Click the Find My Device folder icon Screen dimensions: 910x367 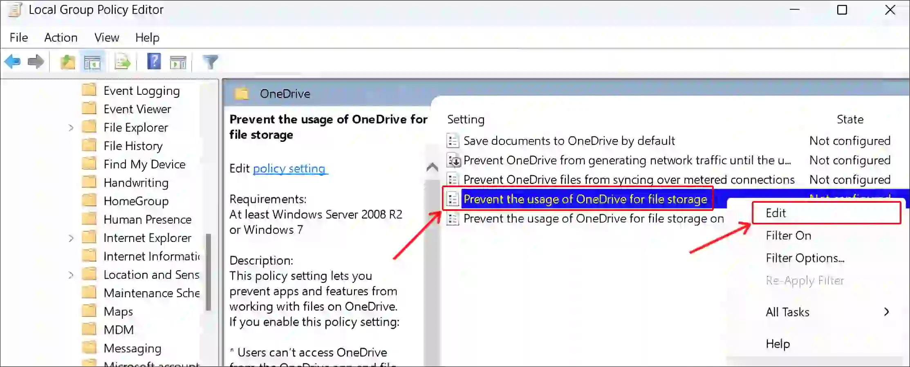click(x=89, y=163)
